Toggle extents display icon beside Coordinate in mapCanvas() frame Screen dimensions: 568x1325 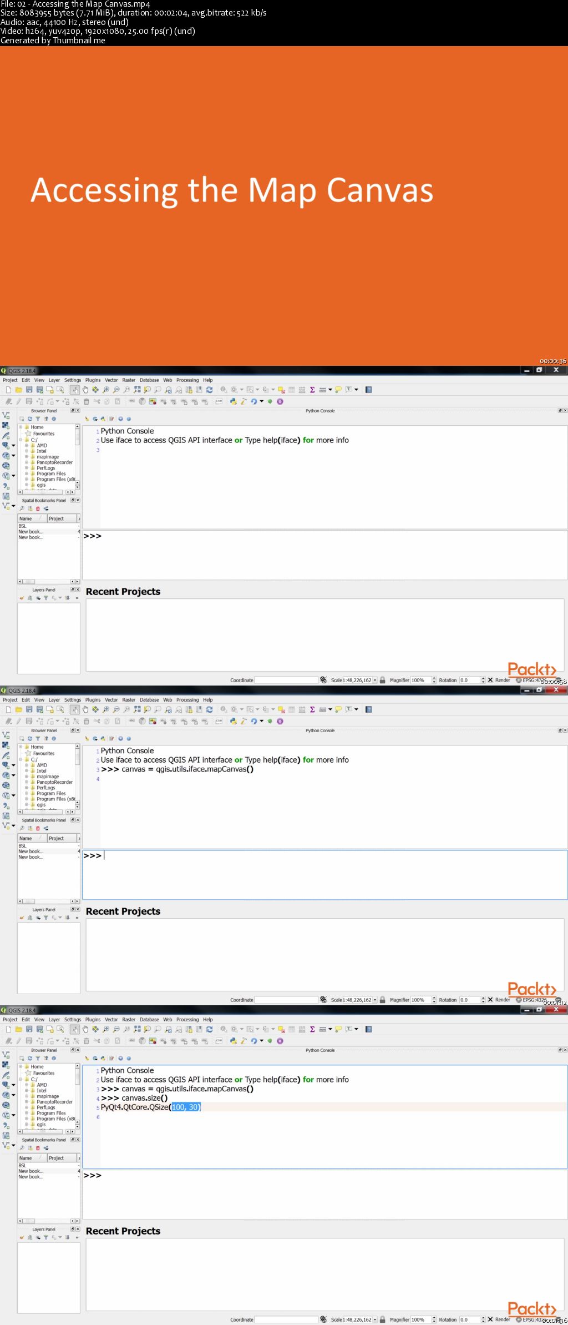pos(323,1000)
